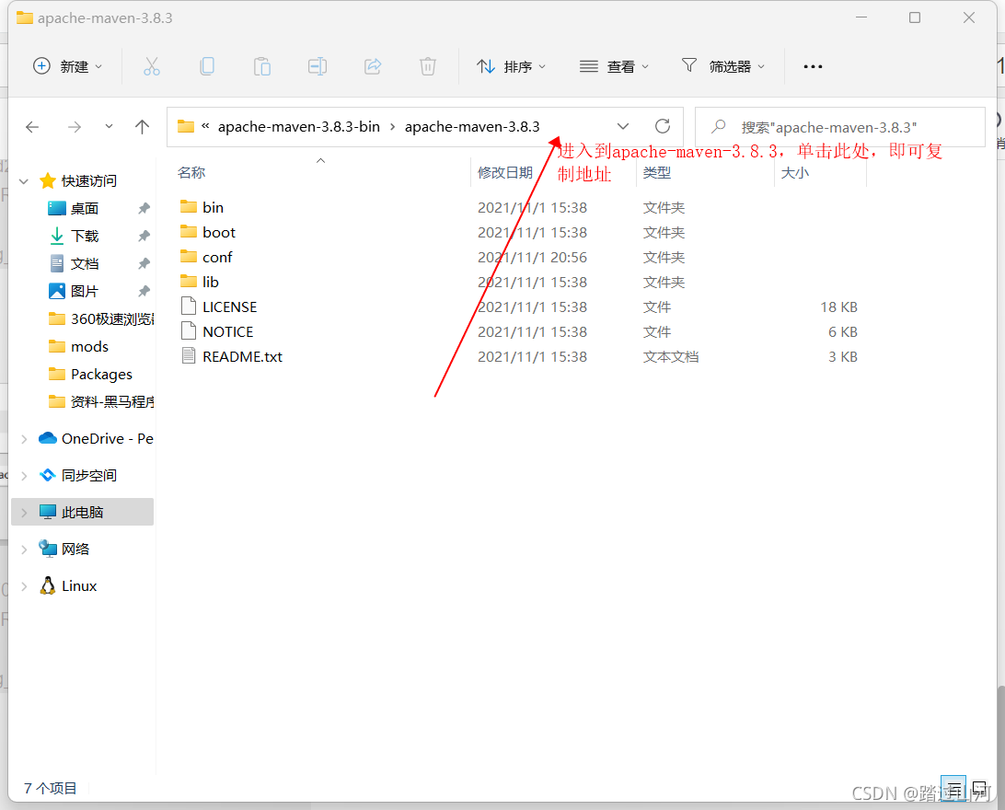The height and width of the screenshot is (810, 1005).
Task: Sort by 大小 column header
Action: (795, 172)
